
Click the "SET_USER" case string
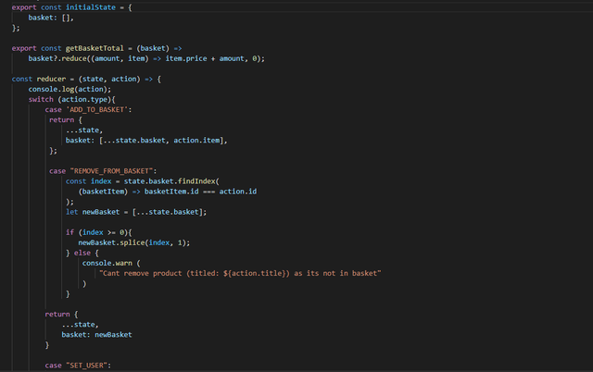pos(86,366)
